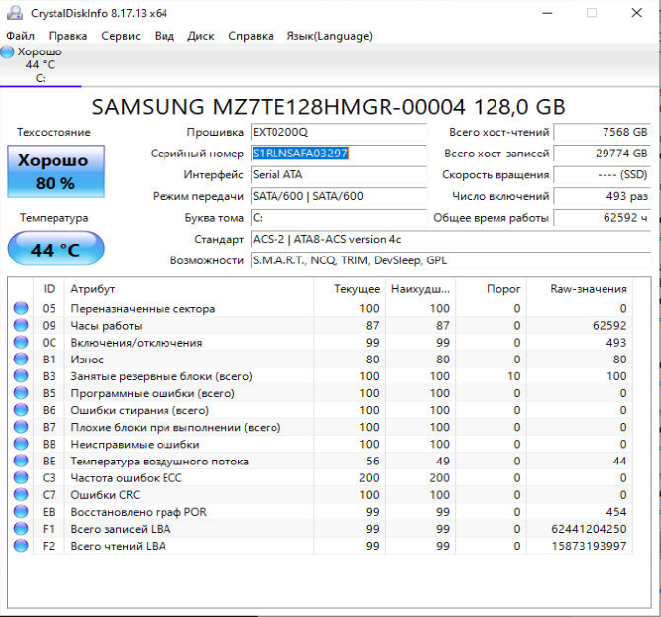Image resolution: width=661 pixels, height=617 pixels.
Task: Click the Техсостояние label
Action: tap(54, 133)
